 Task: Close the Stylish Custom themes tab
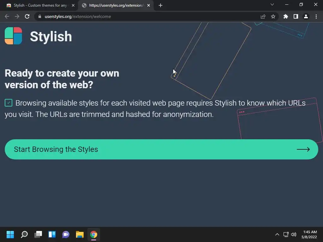73,5
